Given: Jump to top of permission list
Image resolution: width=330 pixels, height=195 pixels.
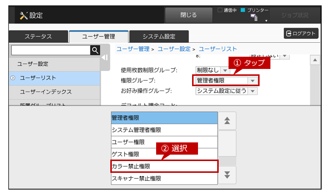Looking at the screenshot, I should (x=227, y=121).
